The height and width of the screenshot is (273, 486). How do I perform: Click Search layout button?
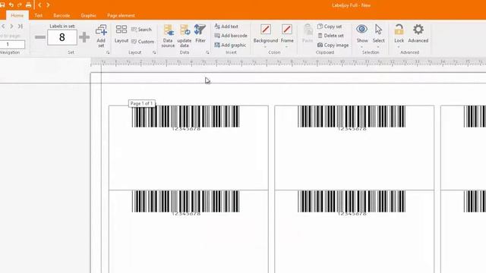pos(141,30)
